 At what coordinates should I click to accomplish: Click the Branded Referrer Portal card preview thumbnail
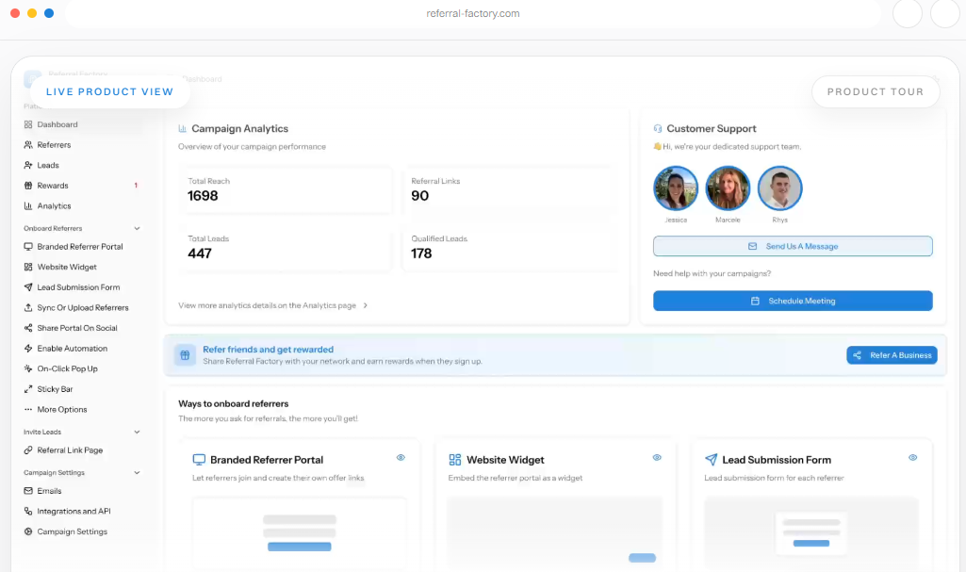300,532
